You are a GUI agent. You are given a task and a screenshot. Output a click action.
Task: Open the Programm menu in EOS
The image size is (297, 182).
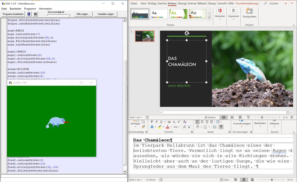click(30, 9)
